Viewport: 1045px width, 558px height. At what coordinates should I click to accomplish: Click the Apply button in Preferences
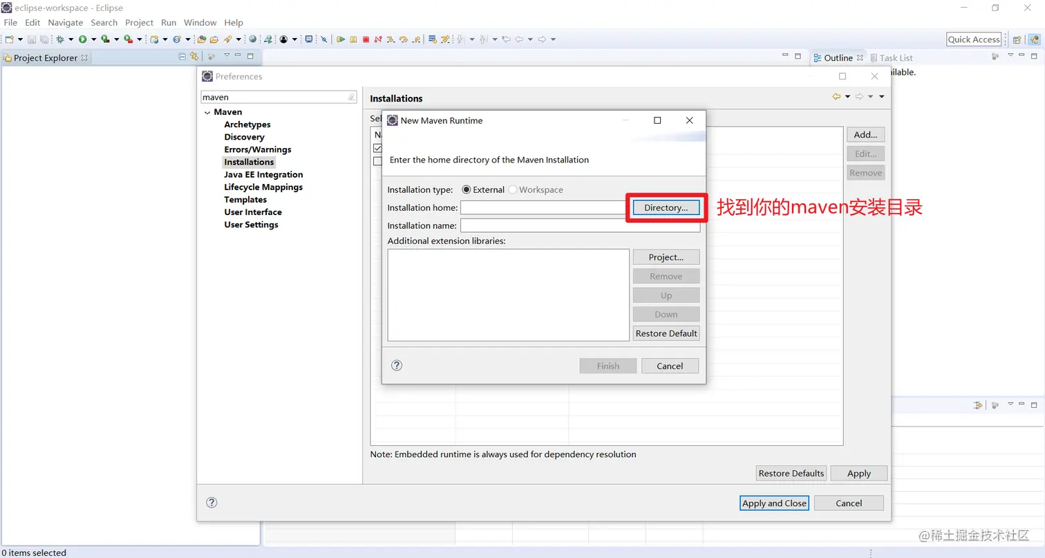point(858,473)
